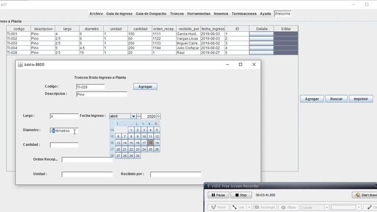
Task: Select the Line drawing tool
Action: pyautogui.click(x=239, y=207)
